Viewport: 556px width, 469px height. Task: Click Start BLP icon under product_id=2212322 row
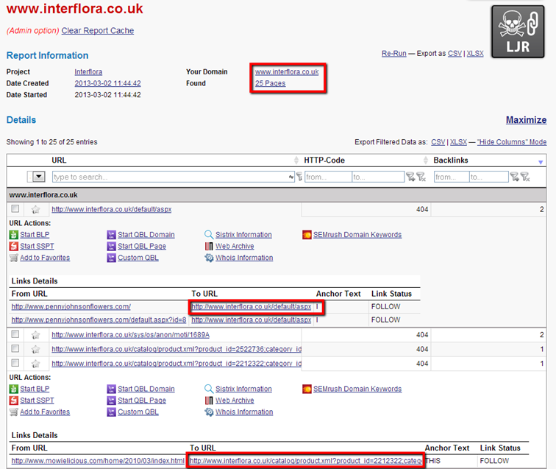click(13, 389)
